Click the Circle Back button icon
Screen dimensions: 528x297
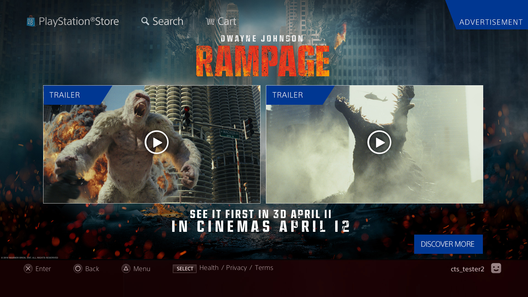click(78, 269)
